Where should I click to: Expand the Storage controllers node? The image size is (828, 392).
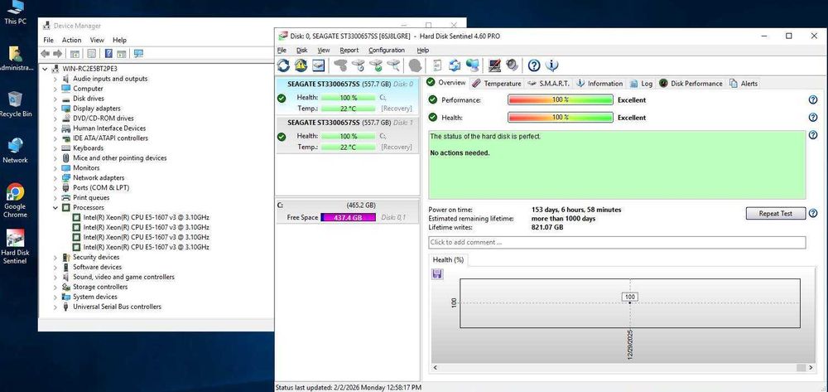[55, 287]
